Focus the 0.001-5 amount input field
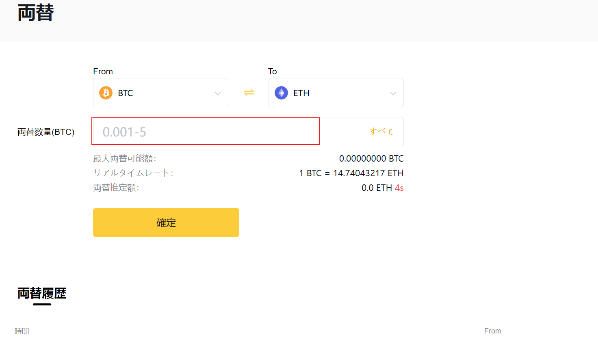Viewport: 598px width, 357px height. coord(206,131)
